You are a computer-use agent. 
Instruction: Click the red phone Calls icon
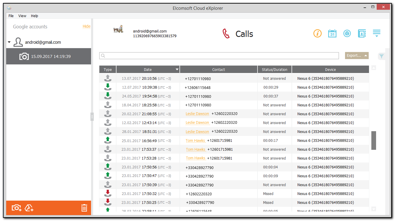(226, 33)
